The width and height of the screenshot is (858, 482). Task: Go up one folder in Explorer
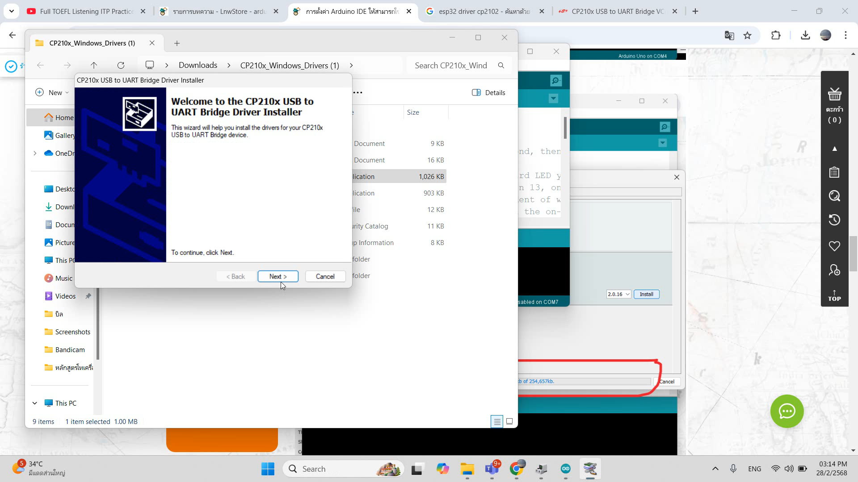(x=94, y=66)
